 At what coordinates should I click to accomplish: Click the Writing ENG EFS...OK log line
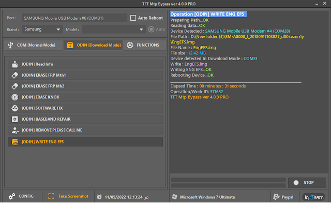click(191, 70)
